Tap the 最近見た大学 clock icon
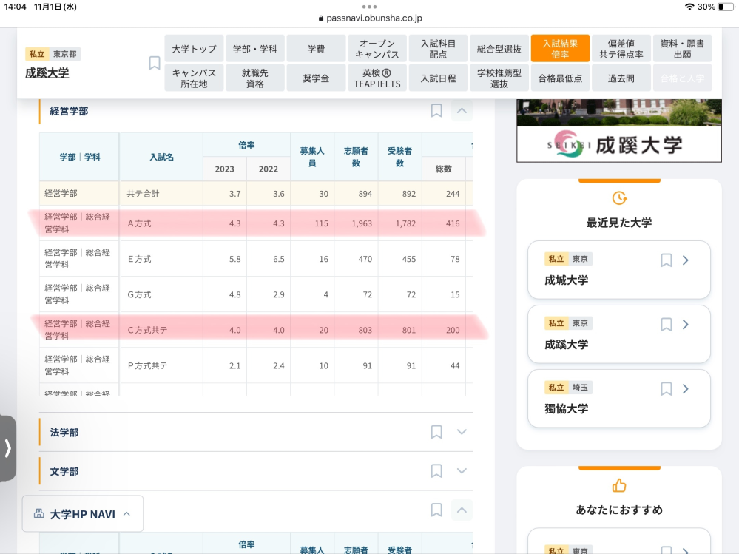Viewport: 739px width, 554px height. point(619,198)
